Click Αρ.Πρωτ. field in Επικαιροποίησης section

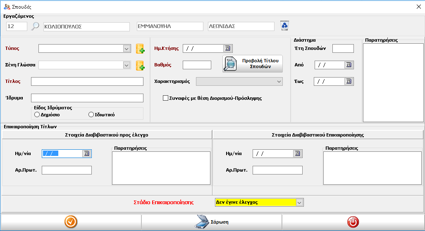point(277,170)
